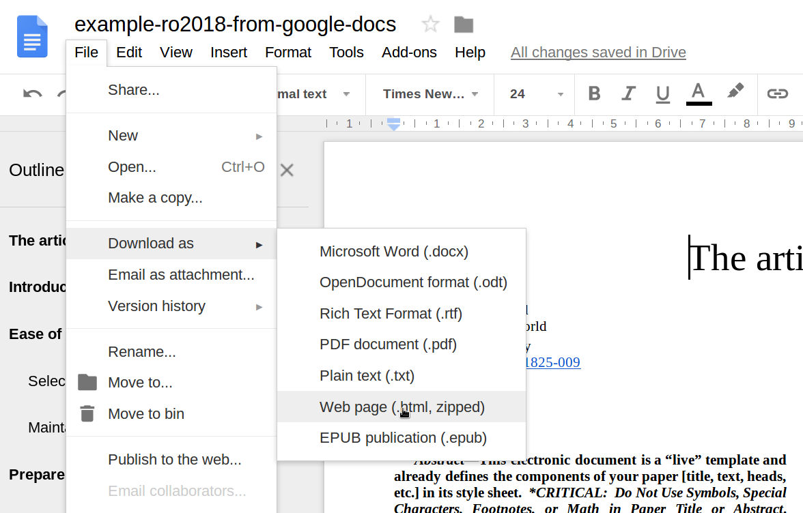Open the View menu
This screenshot has height=513, width=803.
tap(175, 53)
